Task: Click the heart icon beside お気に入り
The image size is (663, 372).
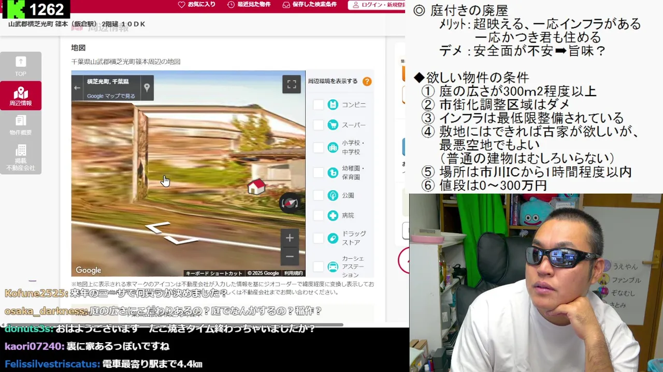Action: [x=181, y=5]
